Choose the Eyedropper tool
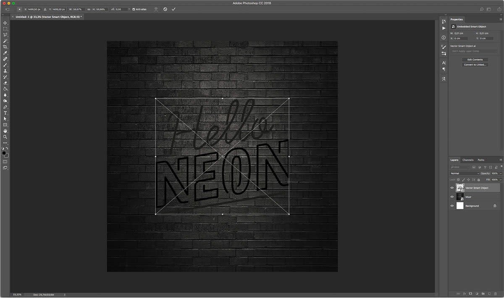504x298 pixels. tap(5, 53)
